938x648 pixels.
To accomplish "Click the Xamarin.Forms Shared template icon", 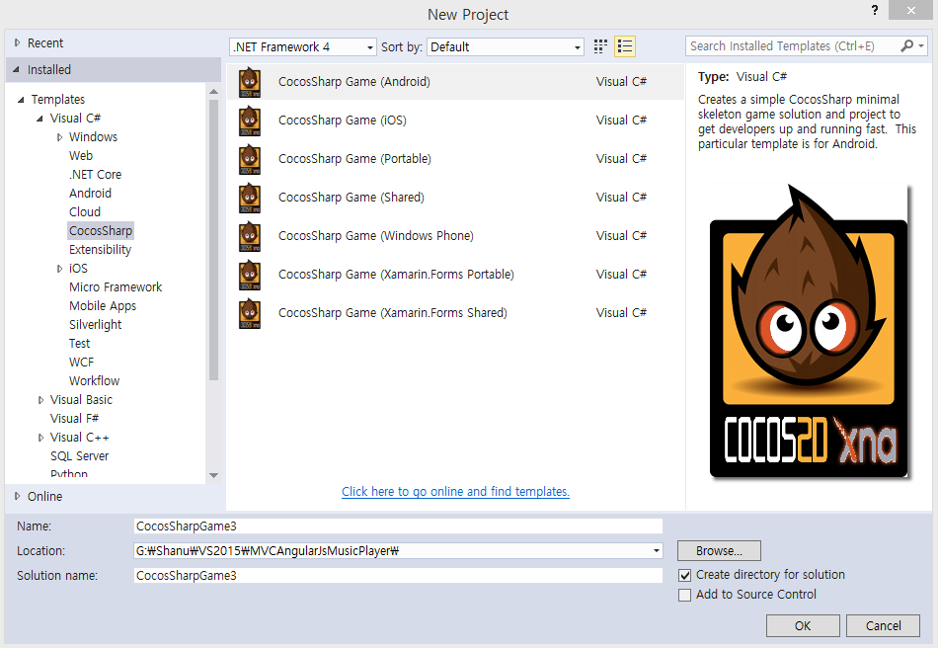I will 250,313.
